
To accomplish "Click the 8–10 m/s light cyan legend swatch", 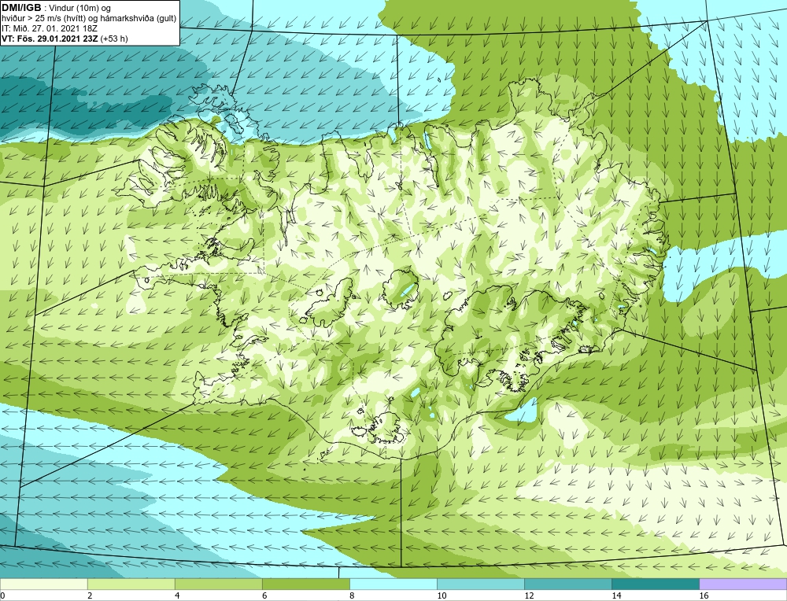I will click(393, 584).
